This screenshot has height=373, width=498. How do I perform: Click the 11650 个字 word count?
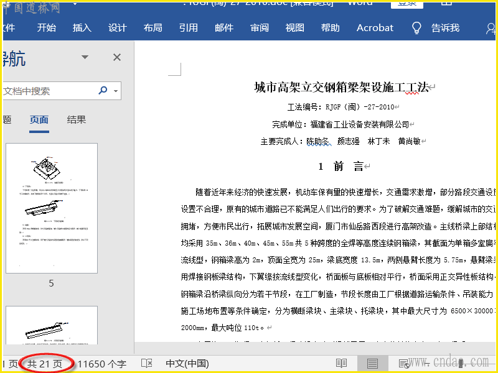tap(101, 363)
